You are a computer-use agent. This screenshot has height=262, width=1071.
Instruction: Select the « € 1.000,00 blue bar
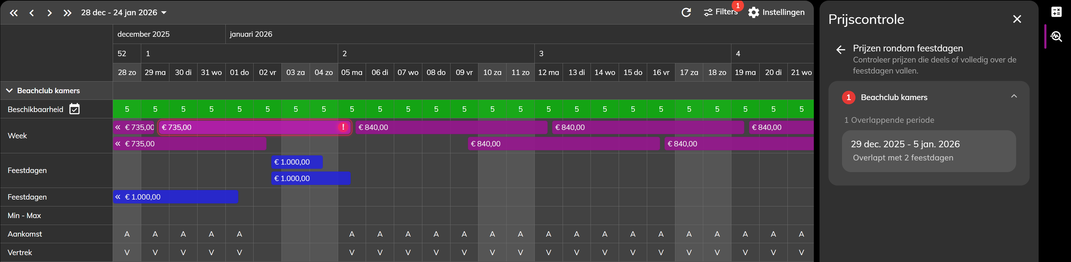coord(175,197)
